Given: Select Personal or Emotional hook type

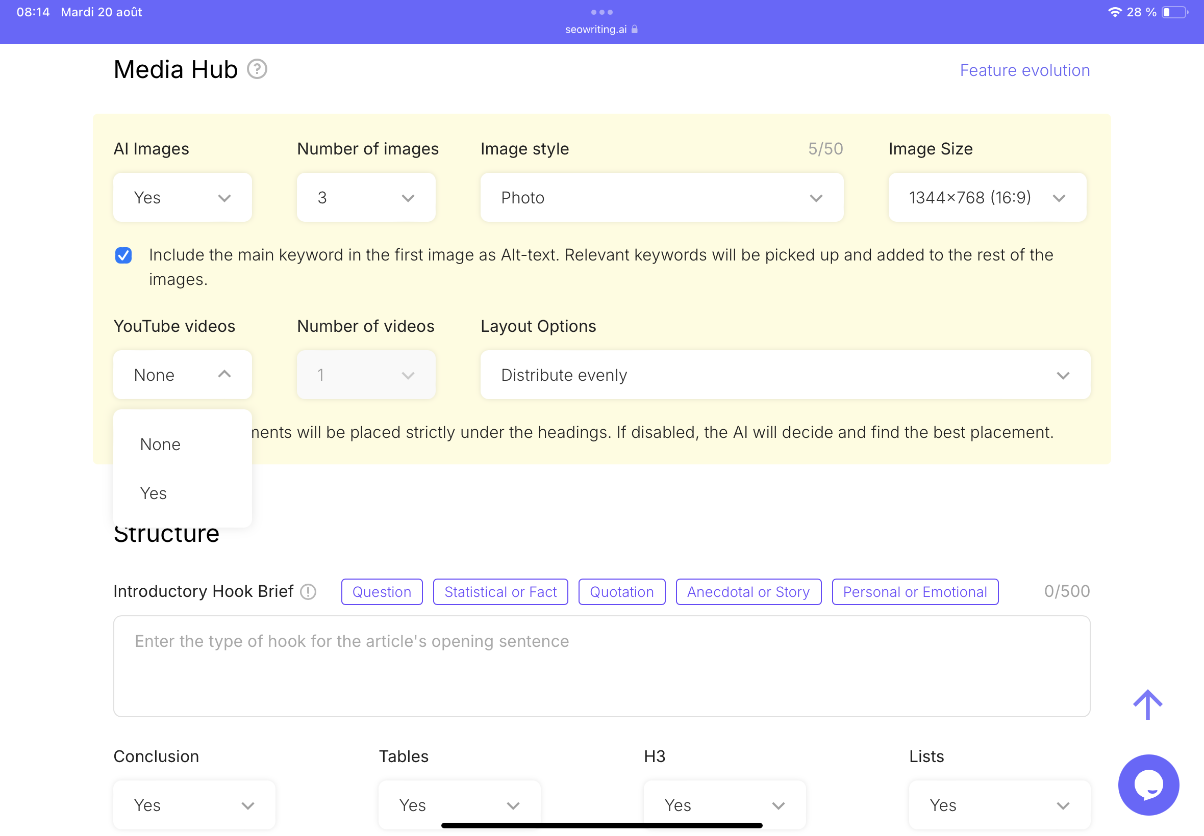Looking at the screenshot, I should [x=915, y=591].
